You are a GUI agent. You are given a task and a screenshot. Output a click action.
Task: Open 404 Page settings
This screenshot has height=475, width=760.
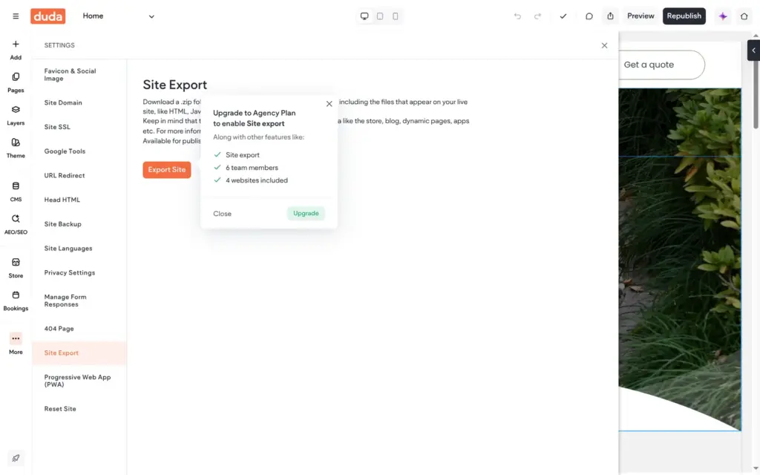(79, 329)
